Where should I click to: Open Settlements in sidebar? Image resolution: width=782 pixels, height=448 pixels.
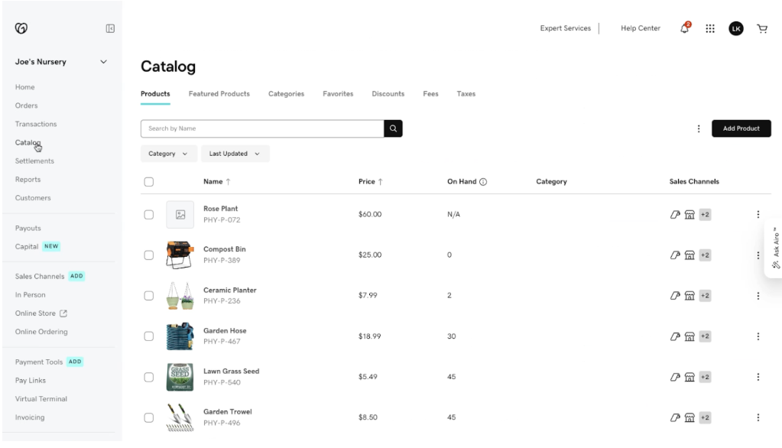point(34,161)
